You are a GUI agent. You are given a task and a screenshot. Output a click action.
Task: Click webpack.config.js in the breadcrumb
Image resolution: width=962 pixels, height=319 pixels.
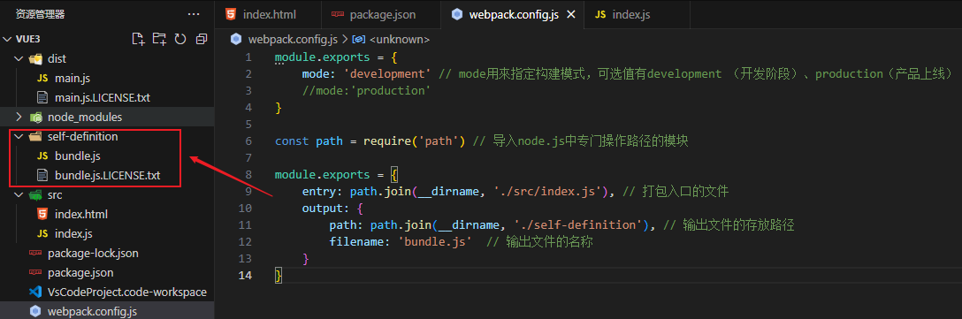(293, 39)
